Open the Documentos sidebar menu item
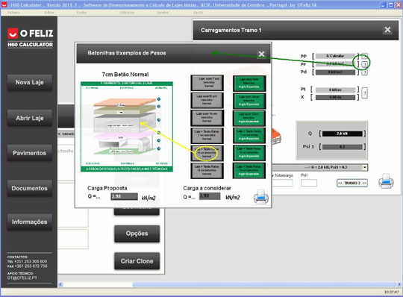 tap(30, 188)
